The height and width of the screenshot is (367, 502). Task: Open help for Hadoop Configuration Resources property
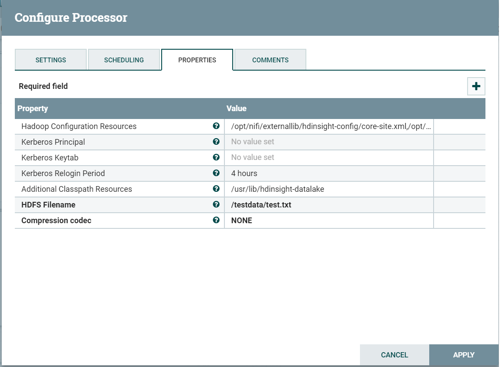click(x=217, y=126)
